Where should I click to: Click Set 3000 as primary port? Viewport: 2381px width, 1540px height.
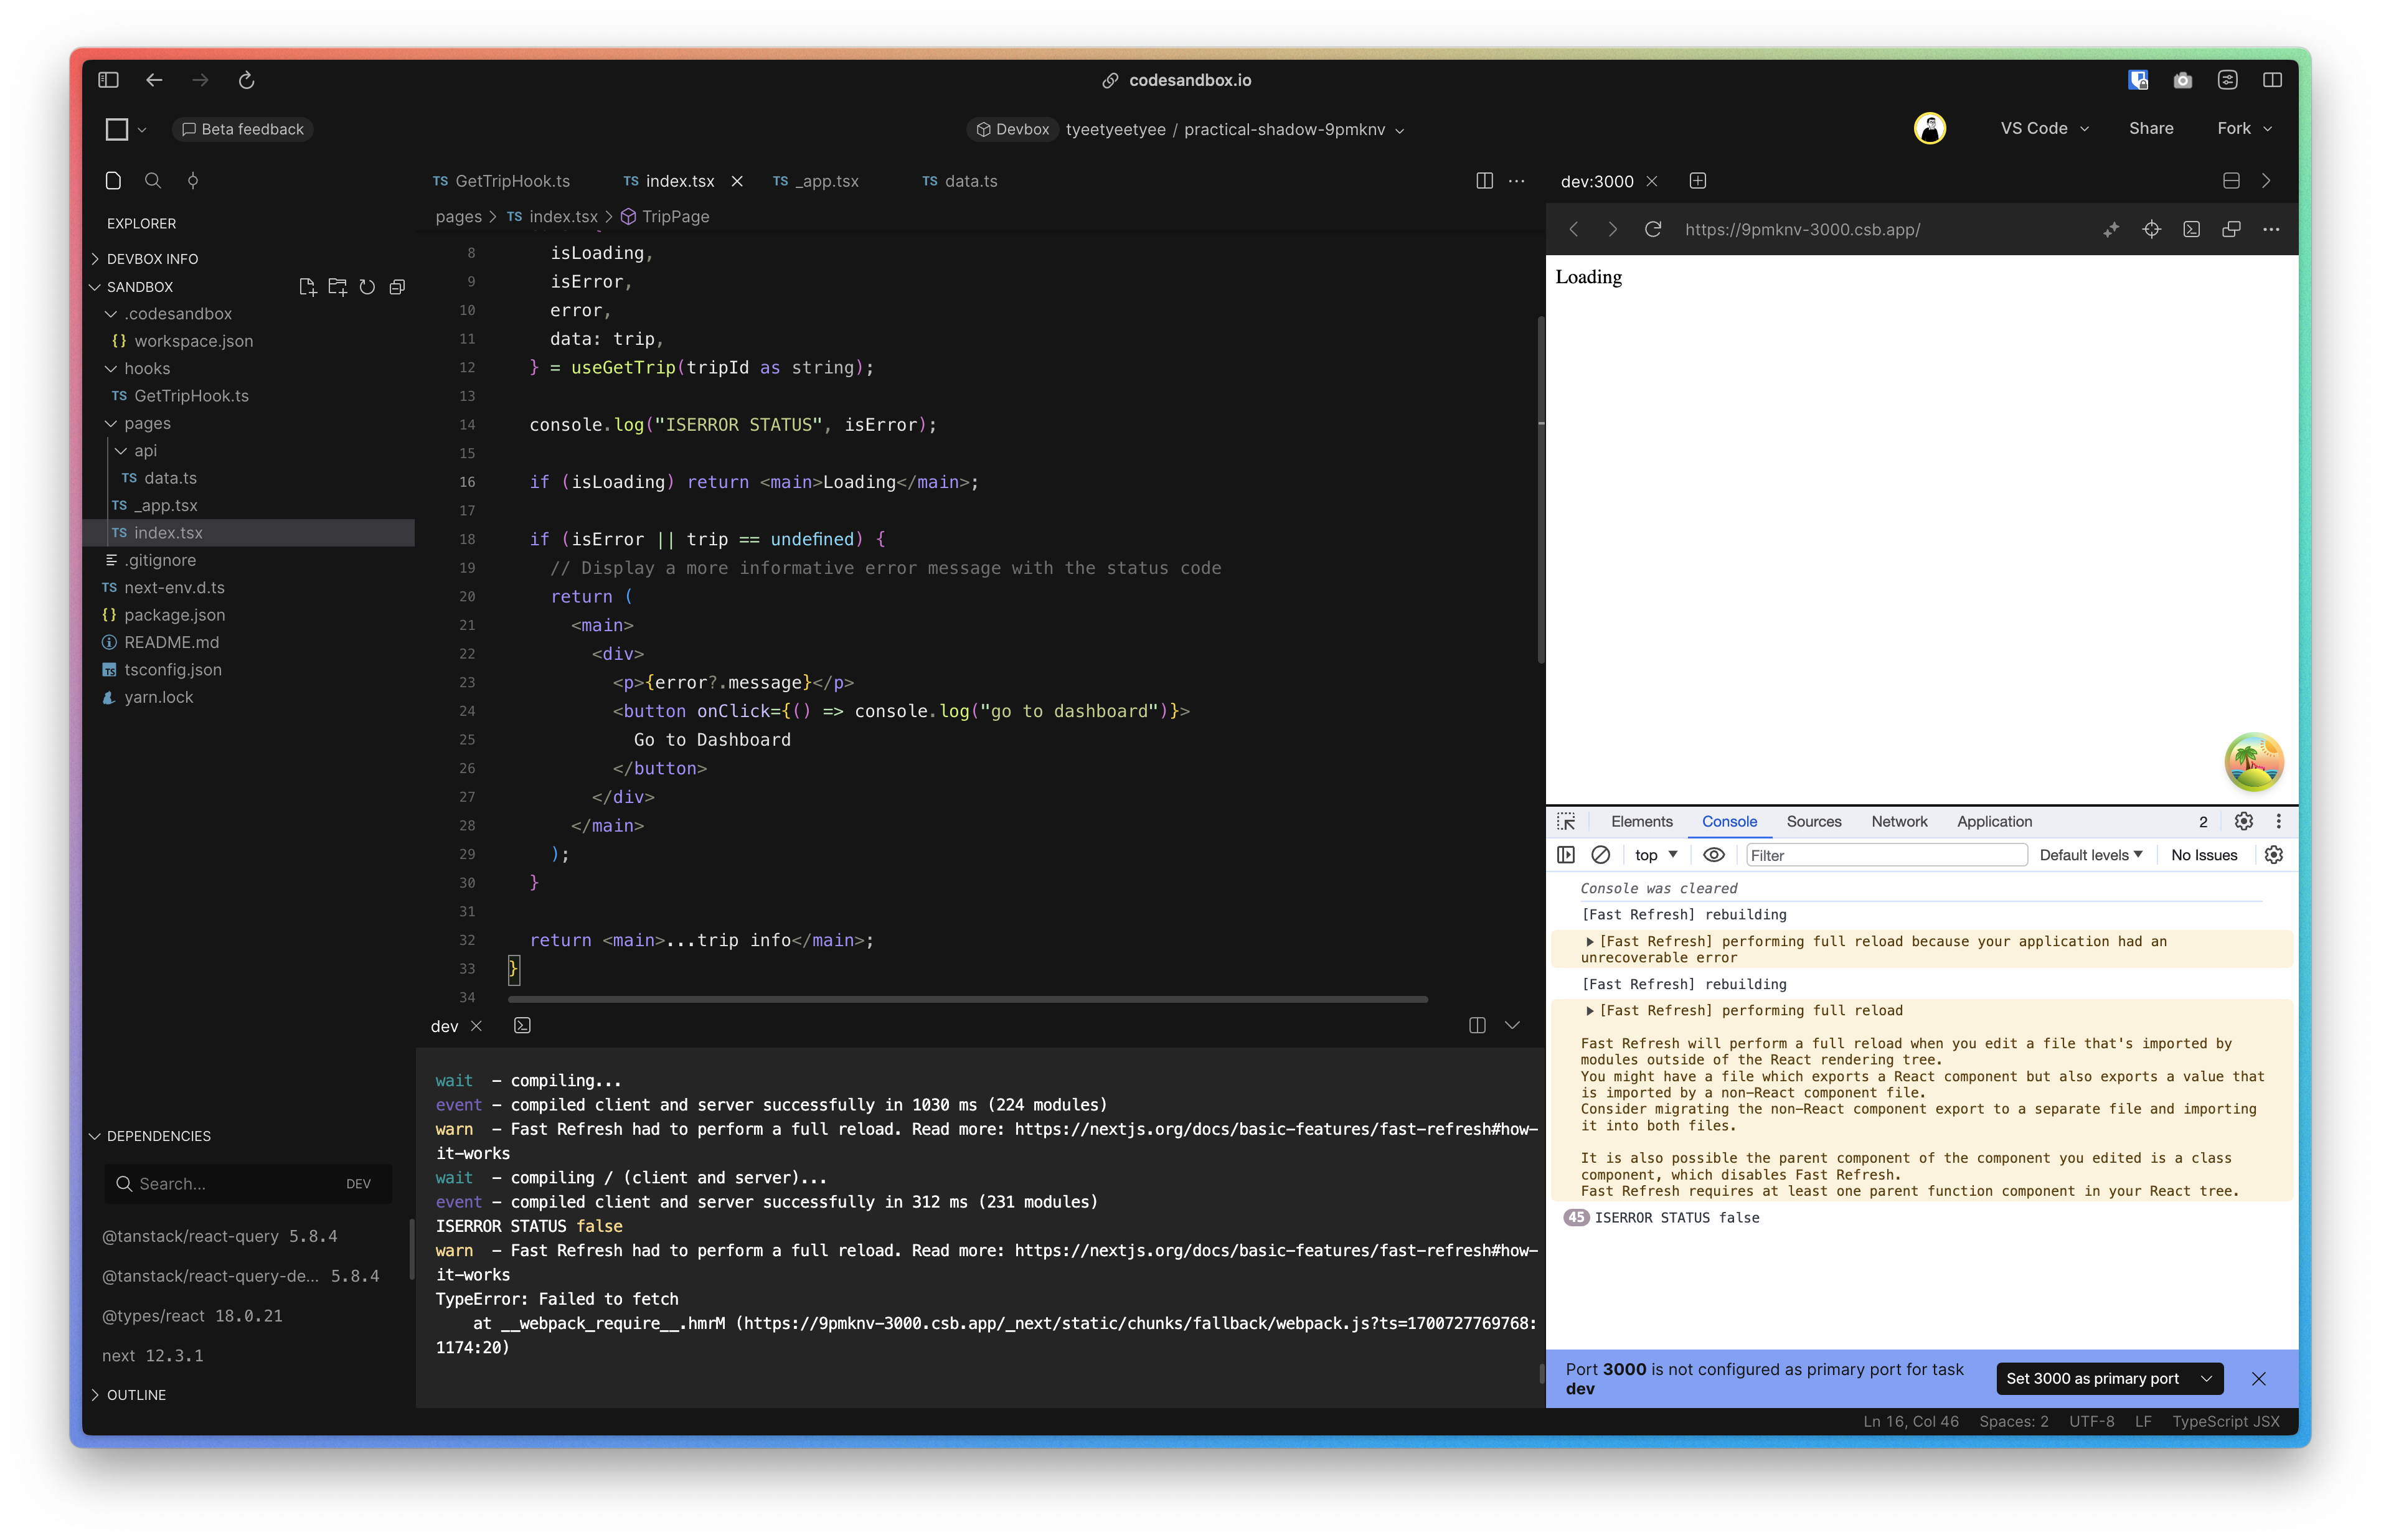pos(2092,1379)
